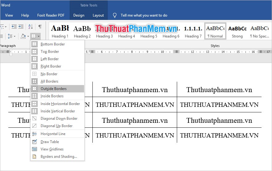Click the ruler indent marker at left
The height and width of the screenshot is (171, 272).
[11, 52]
